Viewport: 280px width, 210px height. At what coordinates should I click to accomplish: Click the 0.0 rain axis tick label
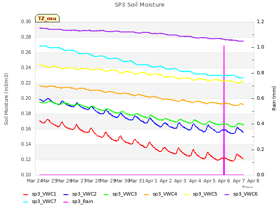coord(260,175)
